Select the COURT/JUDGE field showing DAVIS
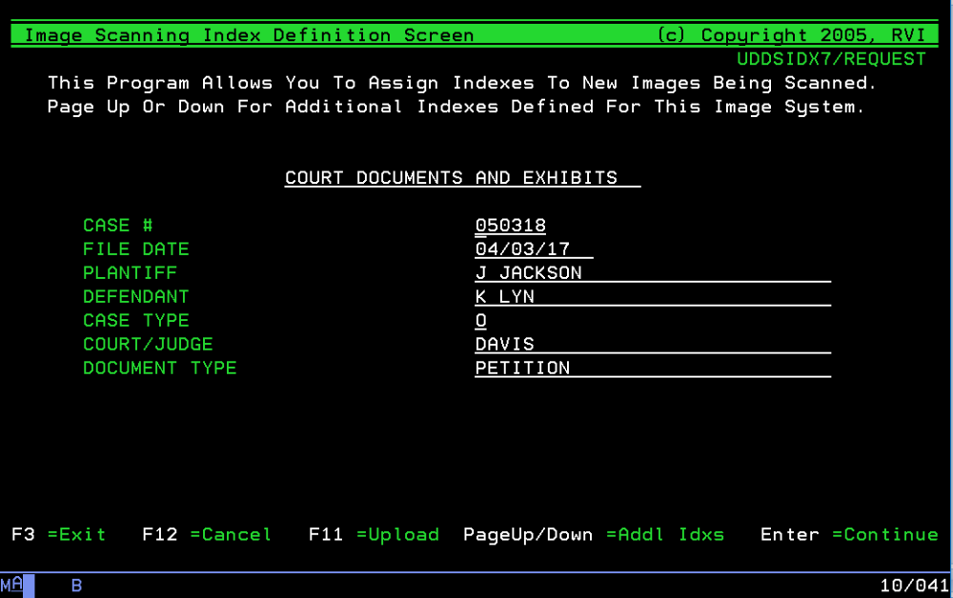 pyautogui.click(x=653, y=344)
